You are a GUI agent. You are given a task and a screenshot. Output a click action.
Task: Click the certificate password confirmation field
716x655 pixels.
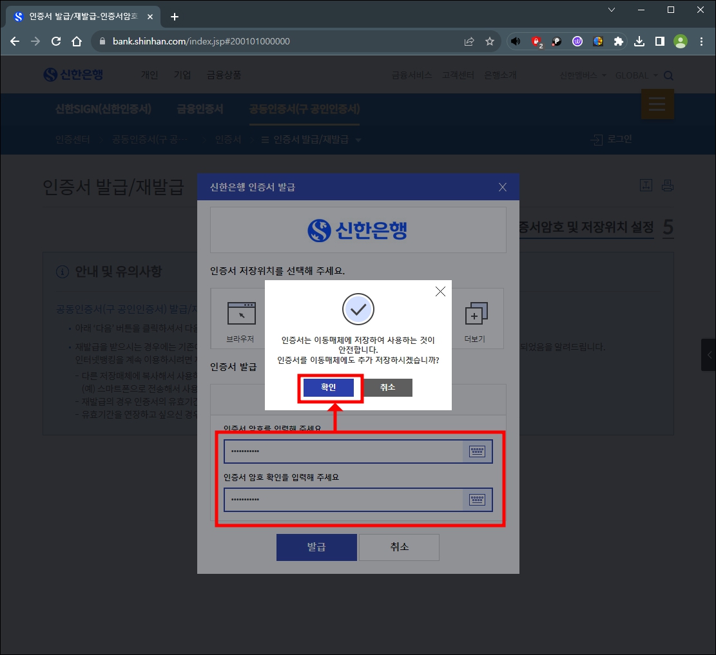pos(343,500)
